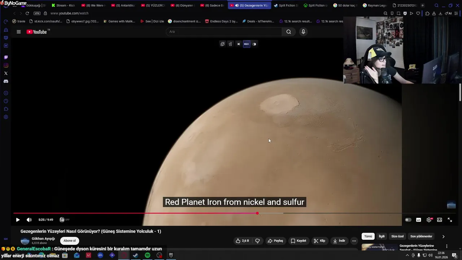This screenshot has width=462, height=260.
Task: Click the RGX button on the video overlay
Action: (247, 44)
